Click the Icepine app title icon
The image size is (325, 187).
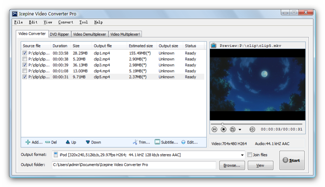point(15,14)
